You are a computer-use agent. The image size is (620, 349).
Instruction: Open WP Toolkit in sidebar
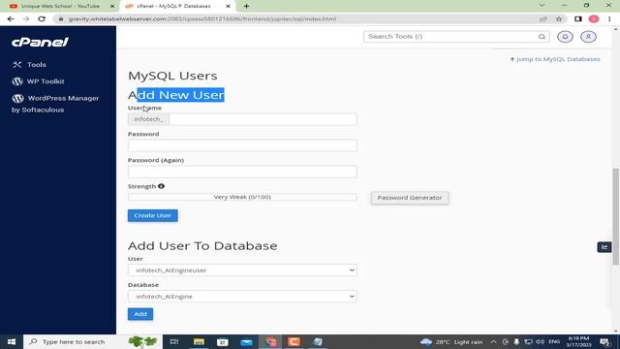tap(38, 81)
